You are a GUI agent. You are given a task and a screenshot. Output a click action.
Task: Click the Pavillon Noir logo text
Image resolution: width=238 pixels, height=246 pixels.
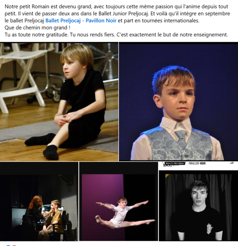[197, 164]
